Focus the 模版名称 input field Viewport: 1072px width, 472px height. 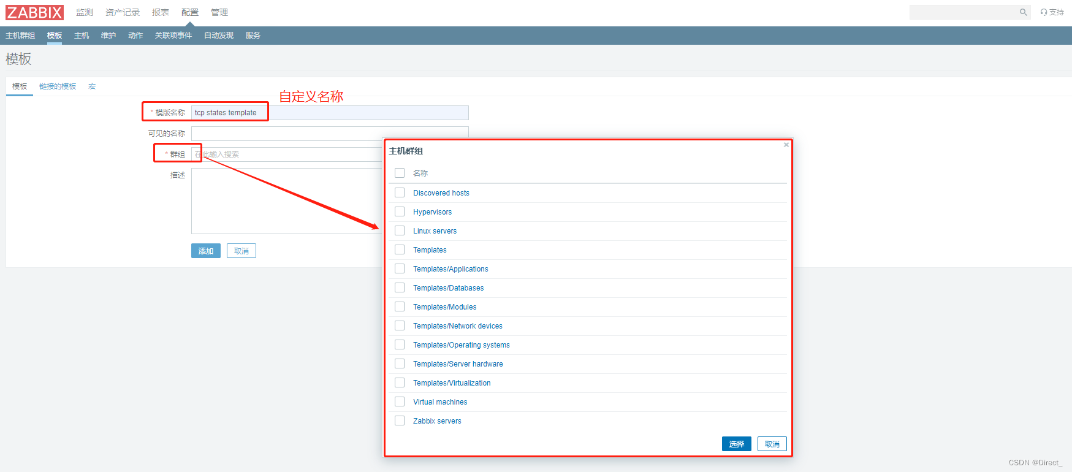click(330, 113)
